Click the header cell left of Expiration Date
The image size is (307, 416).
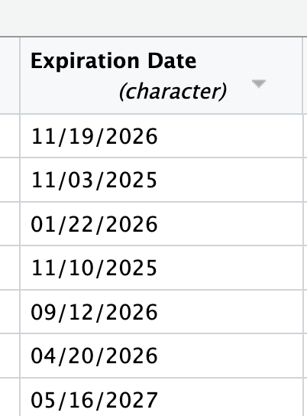(x=9, y=76)
